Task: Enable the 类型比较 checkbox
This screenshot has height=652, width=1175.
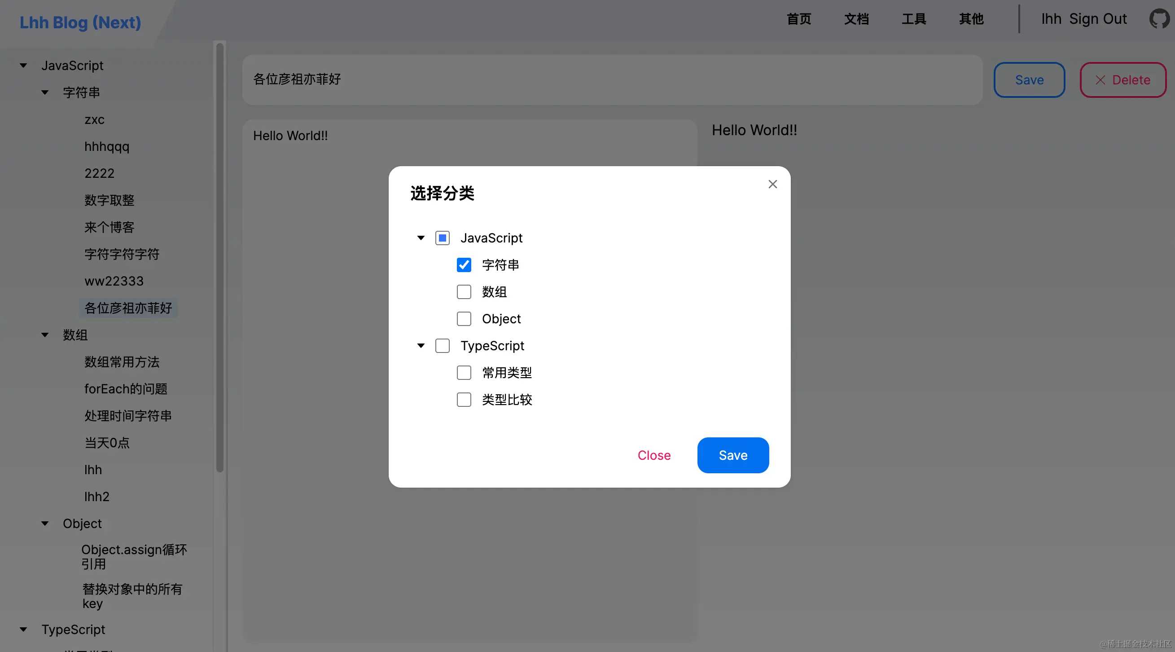Action: click(x=464, y=400)
